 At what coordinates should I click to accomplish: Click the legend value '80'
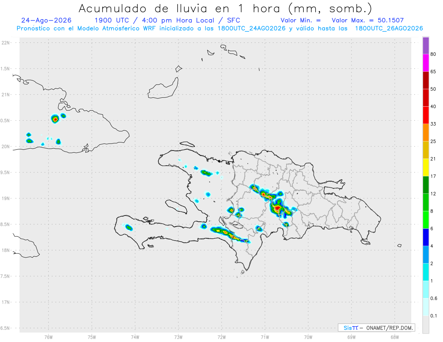coord(433,54)
